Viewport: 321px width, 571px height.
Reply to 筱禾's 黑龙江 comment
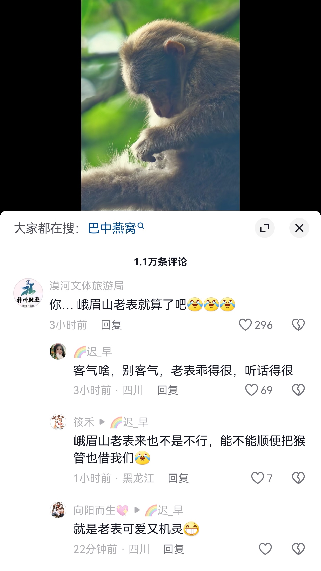coord(178,478)
